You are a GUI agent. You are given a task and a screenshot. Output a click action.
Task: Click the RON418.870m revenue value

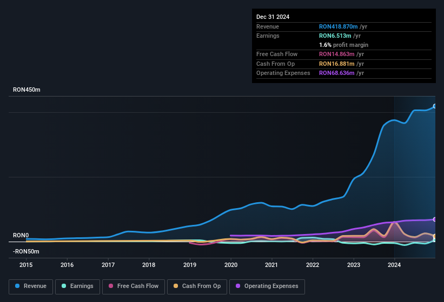339,26
